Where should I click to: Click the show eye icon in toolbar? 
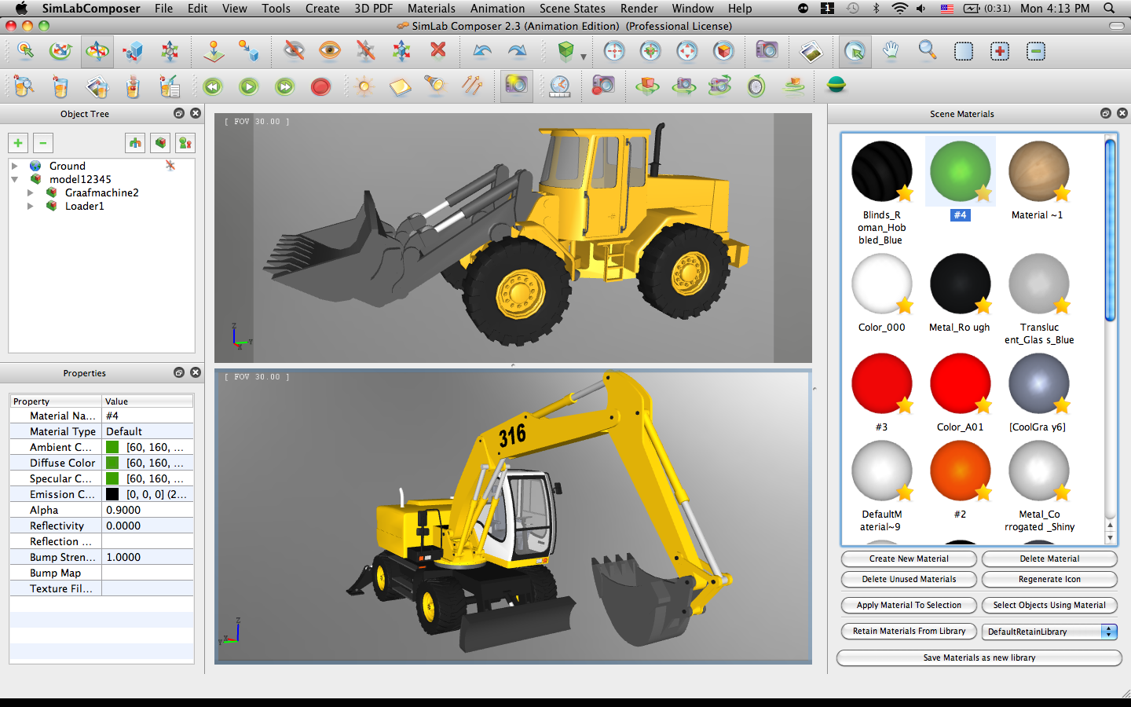tap(330, 51)
